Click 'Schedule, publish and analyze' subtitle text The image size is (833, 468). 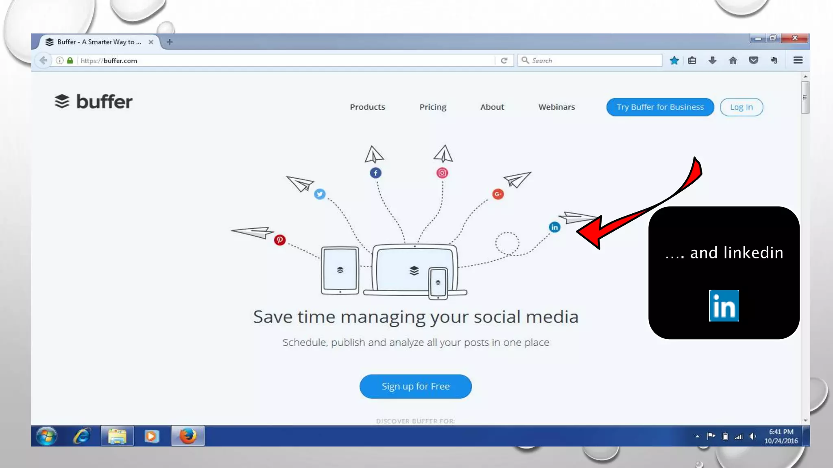pos(416,342)
